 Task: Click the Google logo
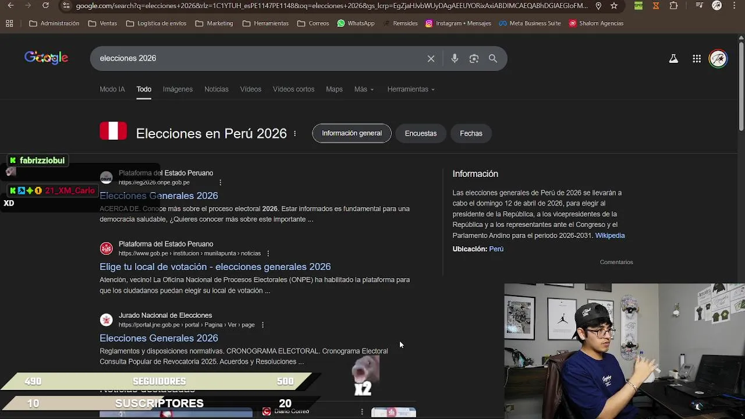[x=46, y=58]
